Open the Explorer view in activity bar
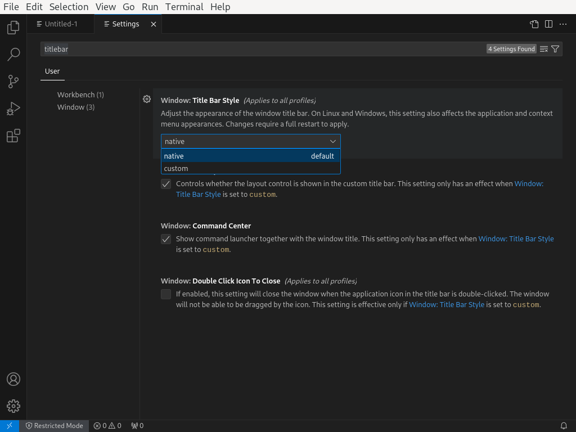The height and width of the screenshot is (432, 576). (13, 28)
